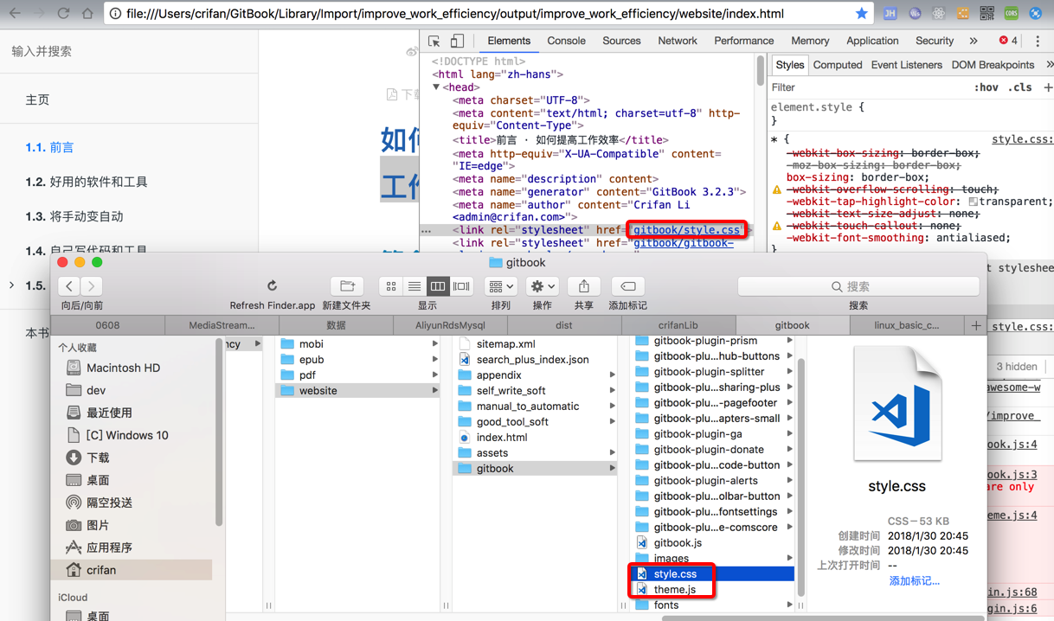Switch Finder to icon view

pos(391,286)
